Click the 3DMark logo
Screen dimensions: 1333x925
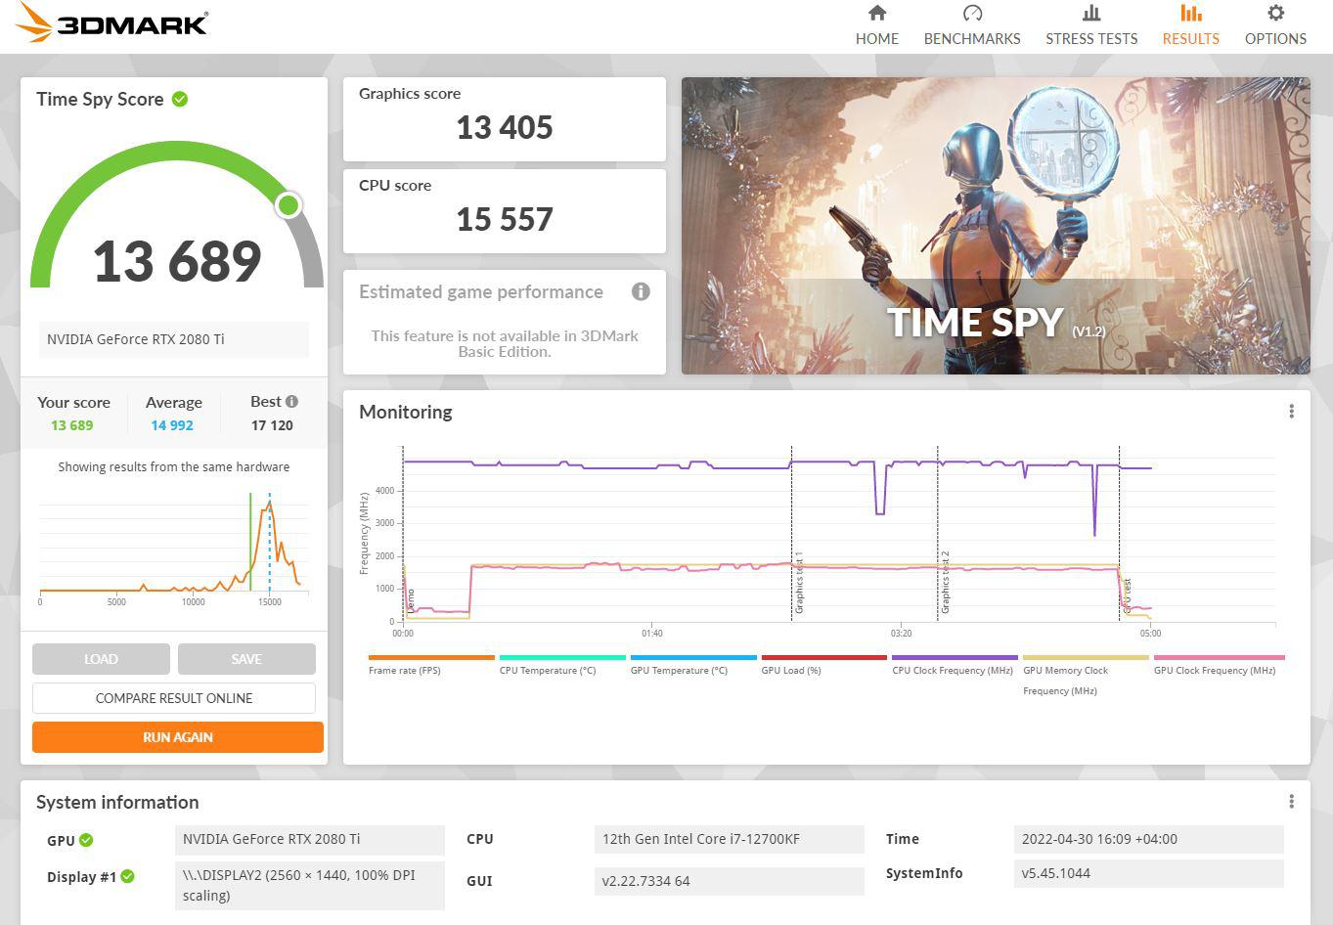click(x=112, y=23)
